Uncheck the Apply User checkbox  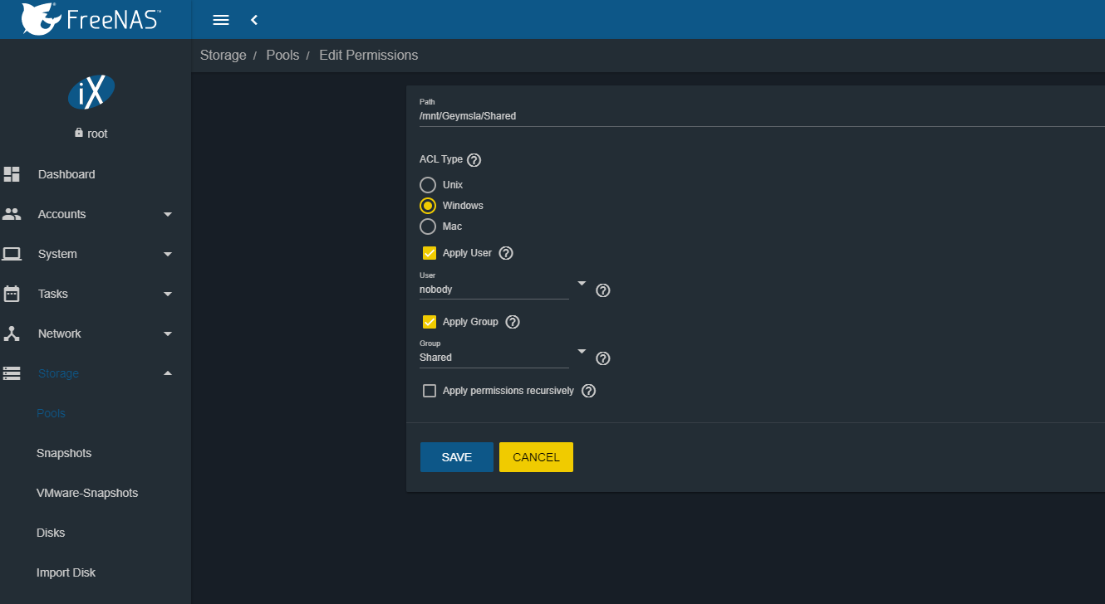pos(430,253)
